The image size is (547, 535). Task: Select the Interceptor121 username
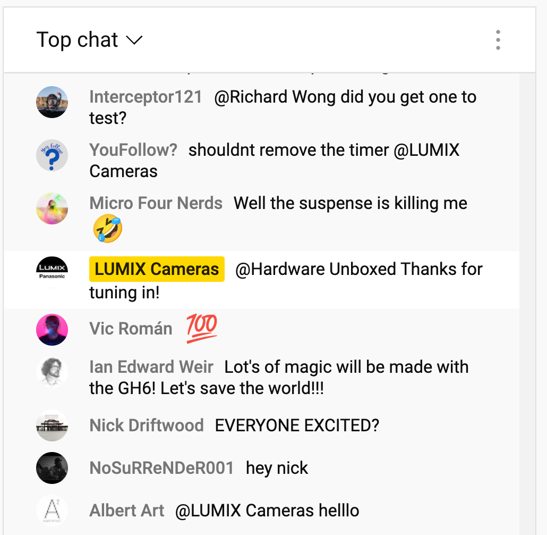(x=146, y=97)
